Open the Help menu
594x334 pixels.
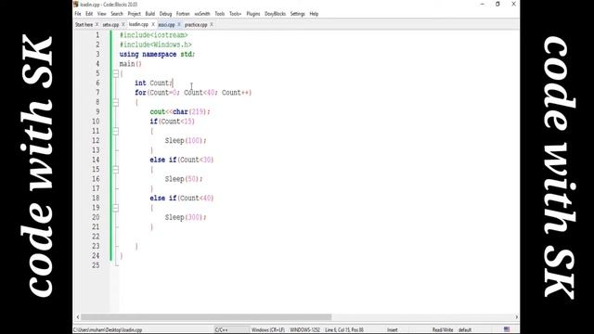pos(314,14)
